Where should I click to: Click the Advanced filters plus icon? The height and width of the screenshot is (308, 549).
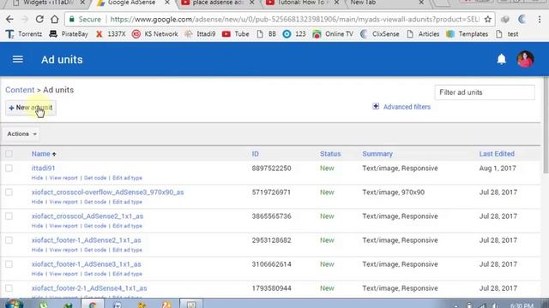376,106
